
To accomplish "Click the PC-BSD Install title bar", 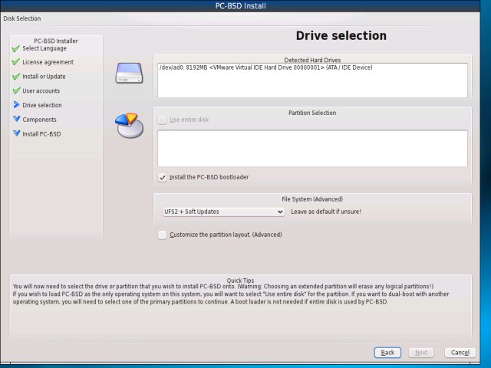I will (240, 6).
